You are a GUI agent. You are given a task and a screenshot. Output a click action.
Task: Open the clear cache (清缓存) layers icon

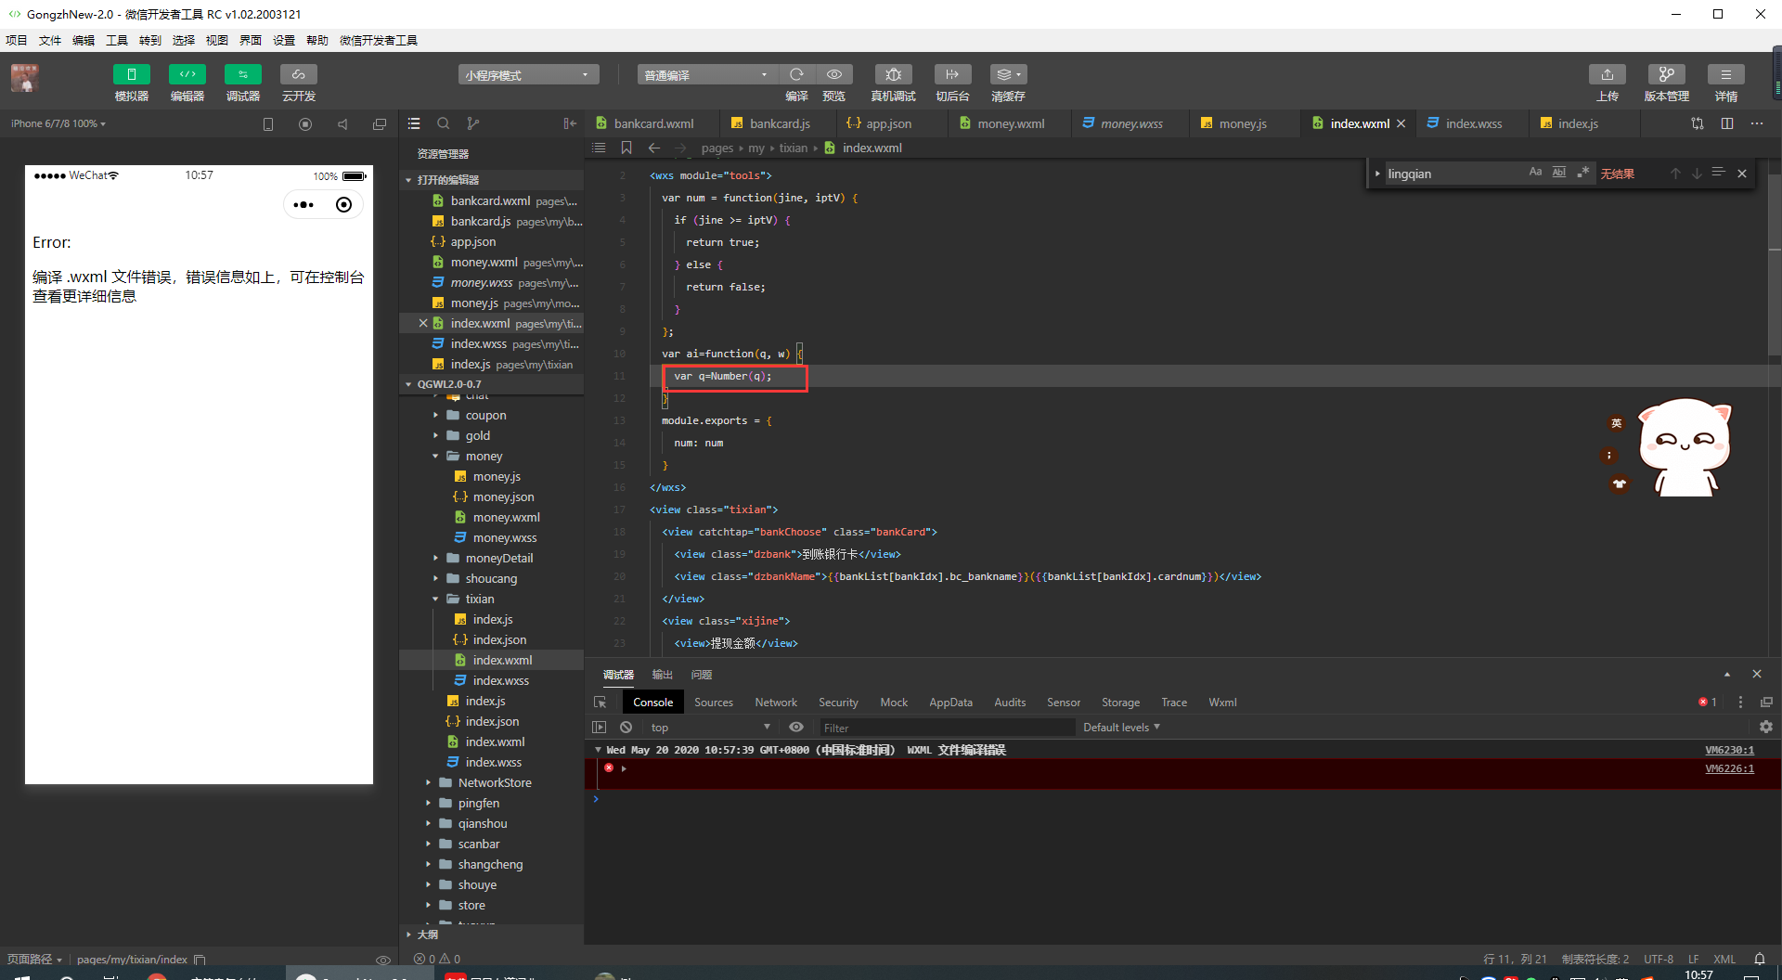1008,74
